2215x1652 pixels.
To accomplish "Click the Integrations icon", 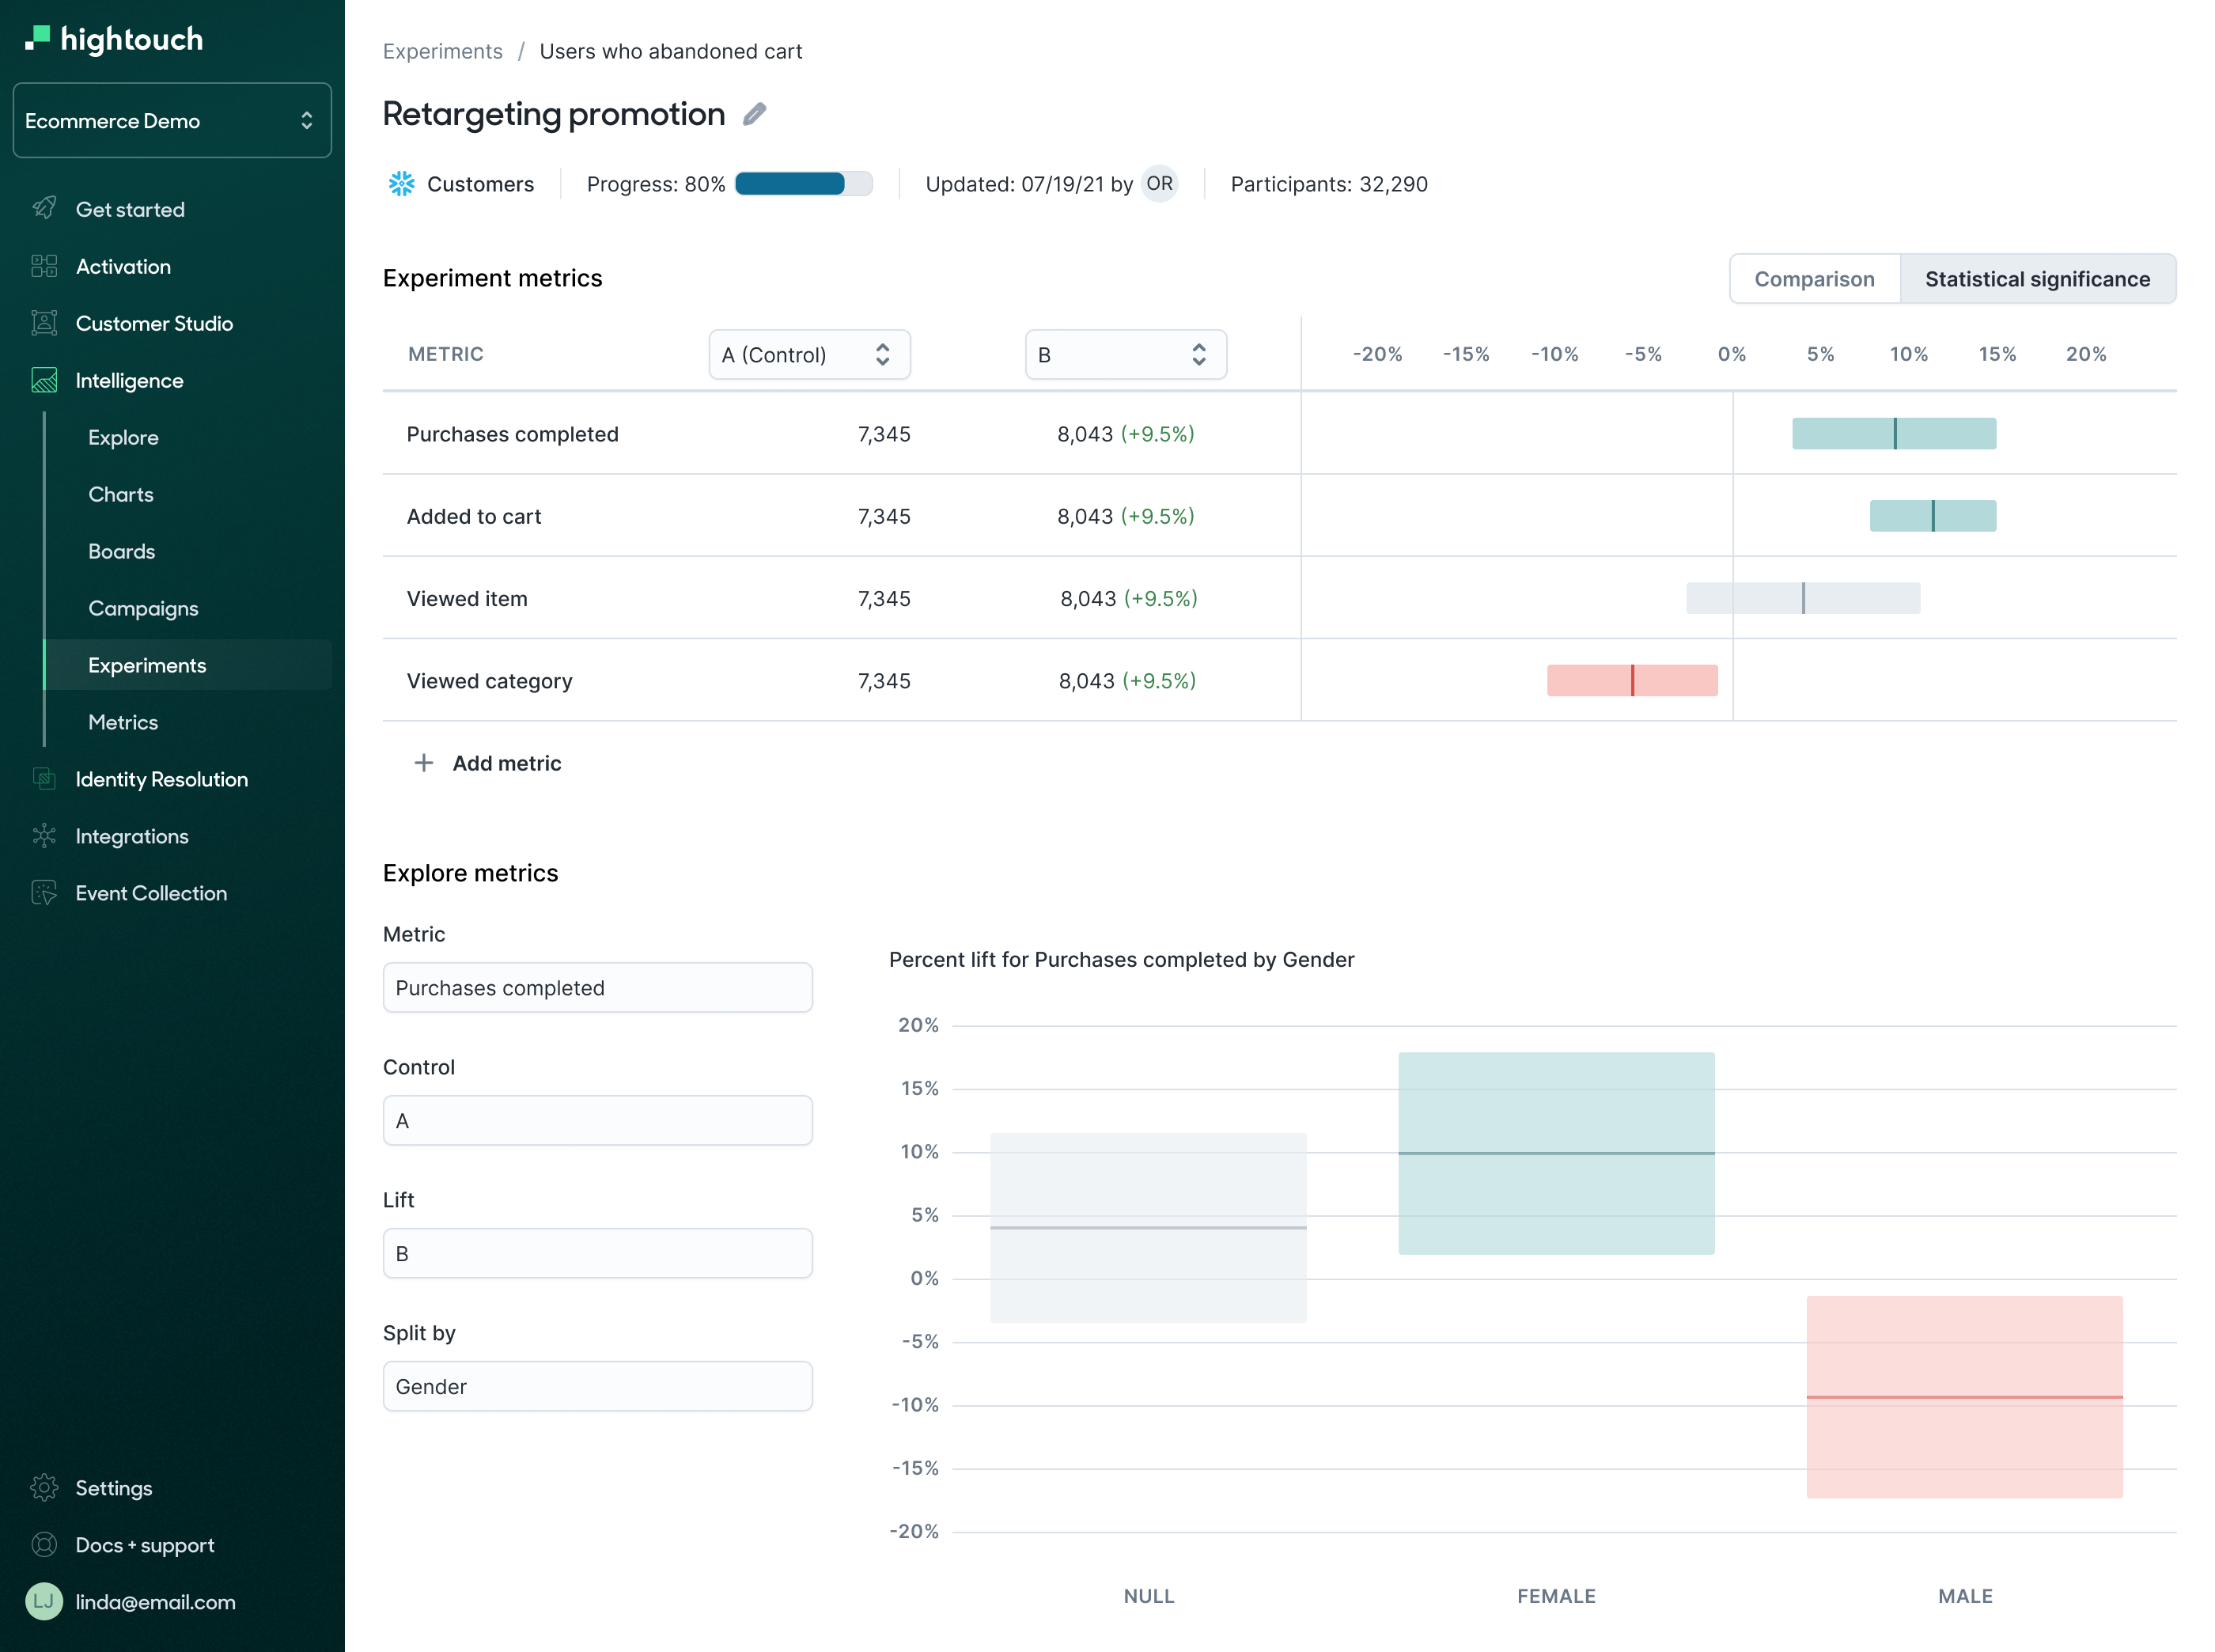I will coord(44,836).
